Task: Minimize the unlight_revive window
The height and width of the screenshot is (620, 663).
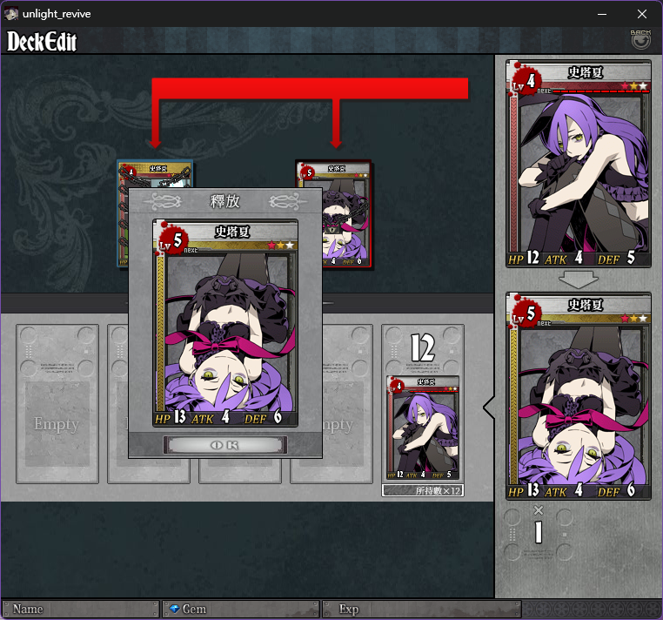Action: pos(602,14)
